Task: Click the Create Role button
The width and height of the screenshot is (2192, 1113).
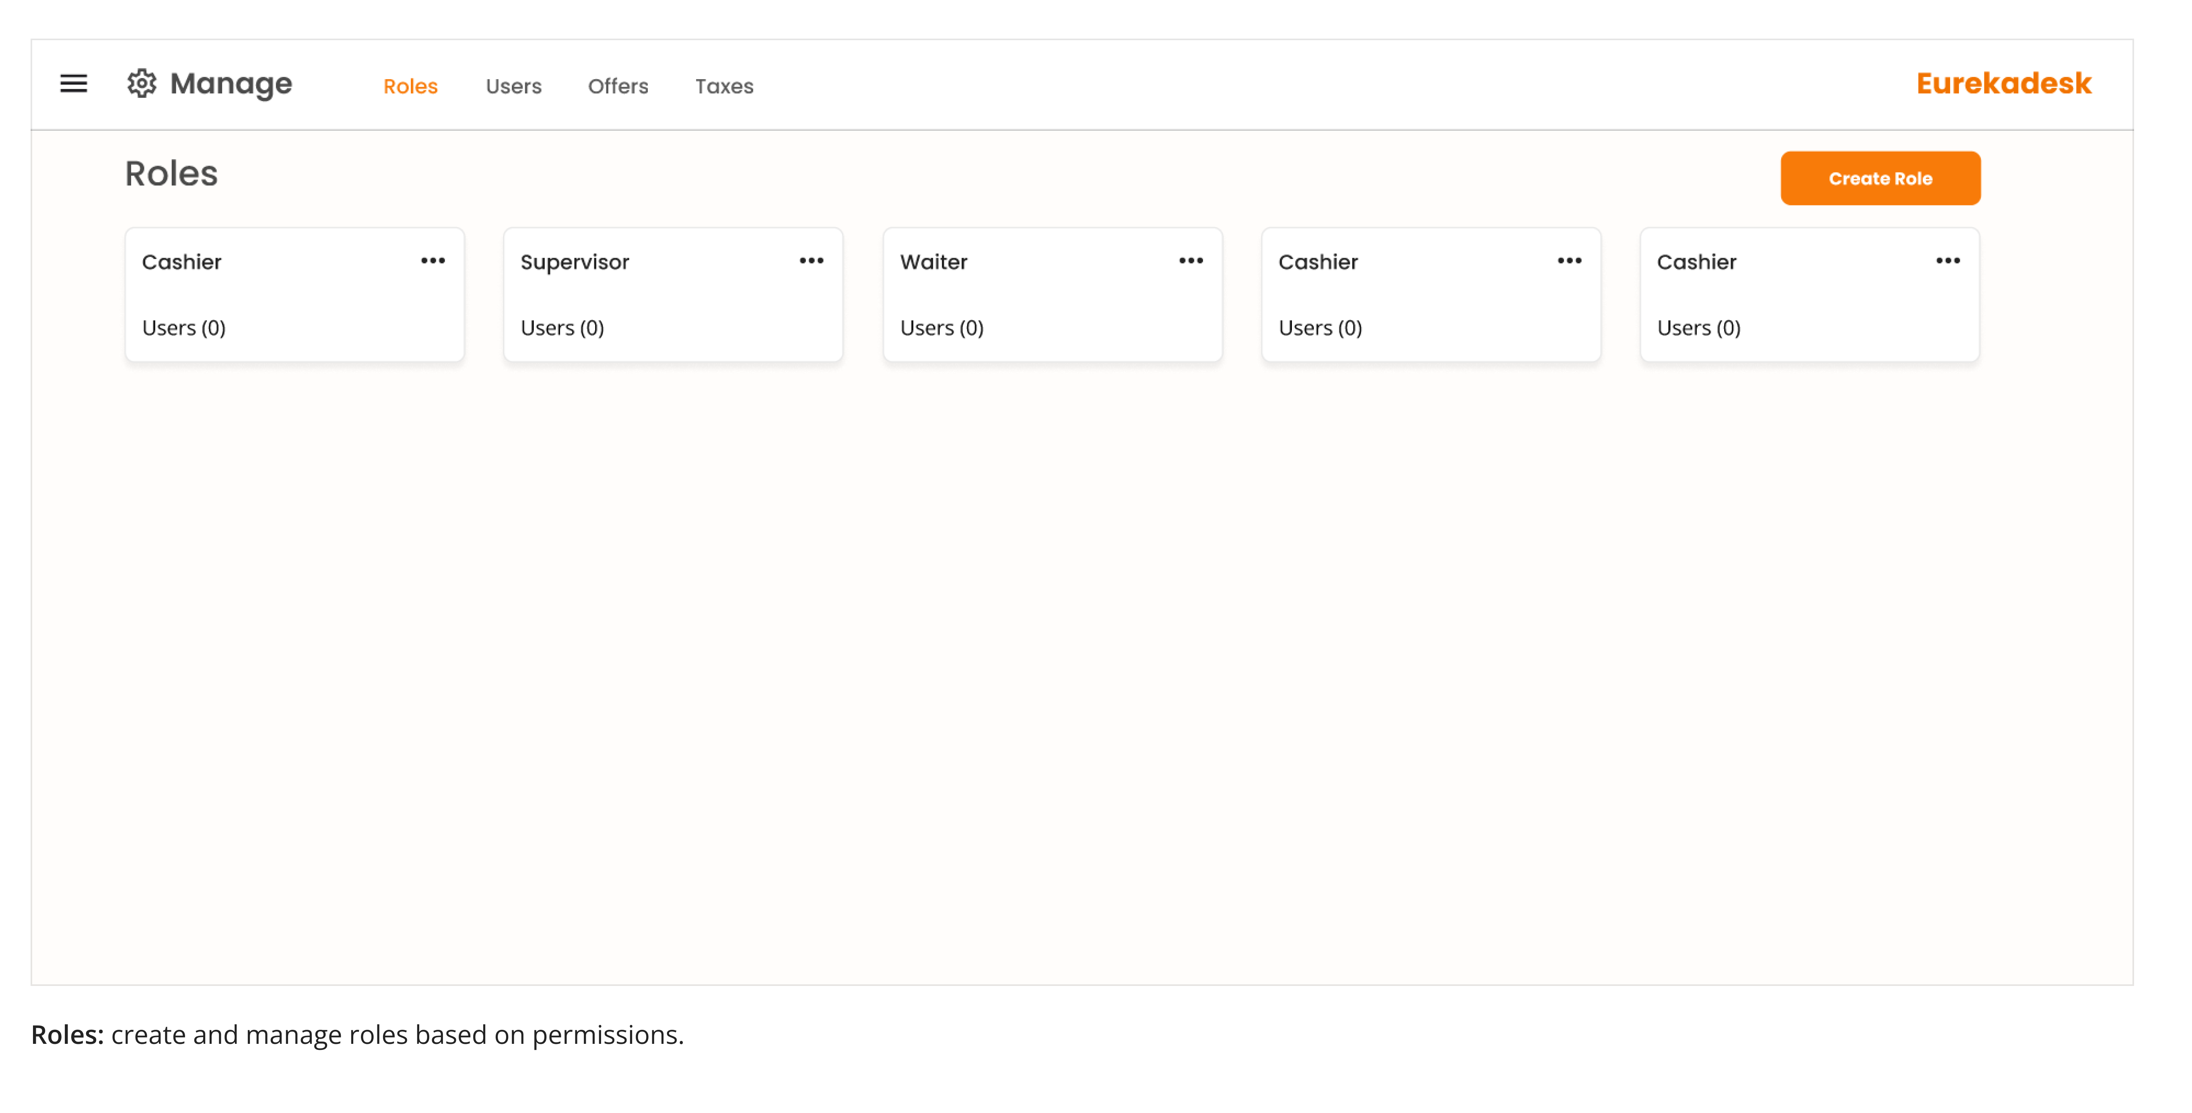Action: point(1880,179)
